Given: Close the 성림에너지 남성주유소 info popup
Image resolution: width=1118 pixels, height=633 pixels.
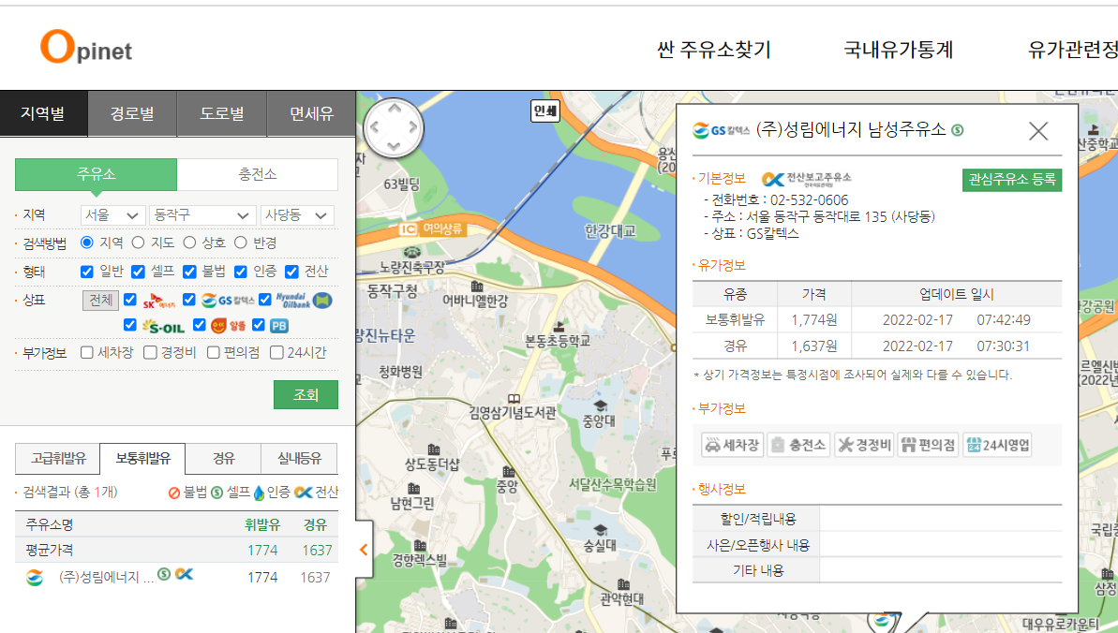Looking at the screenshot, I should click(x=1038, y=131).
